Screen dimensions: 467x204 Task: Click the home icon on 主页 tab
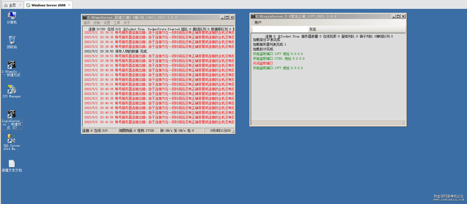(x=6, y=5)
